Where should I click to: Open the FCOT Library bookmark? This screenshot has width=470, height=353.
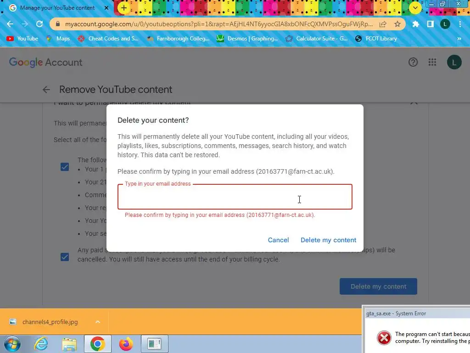[x=376, y=39]
